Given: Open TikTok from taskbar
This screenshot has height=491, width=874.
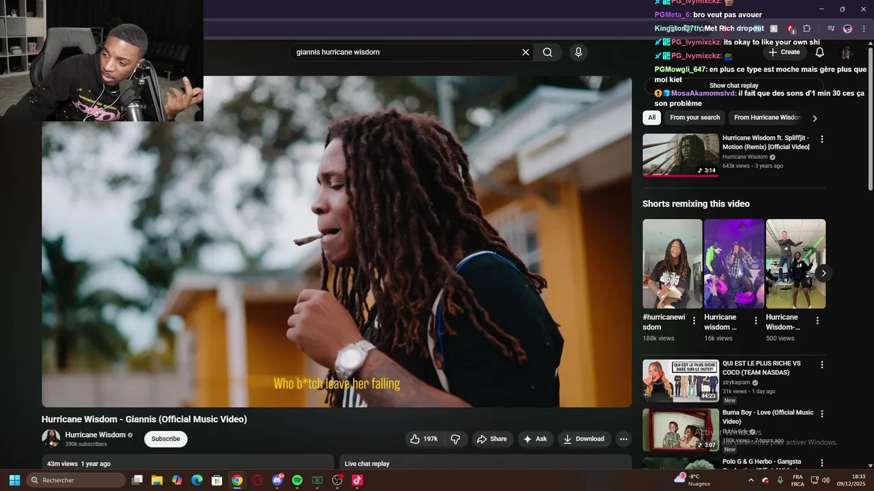Looking at the screenshot, I should pyautogui.click(x=357, y=480).
